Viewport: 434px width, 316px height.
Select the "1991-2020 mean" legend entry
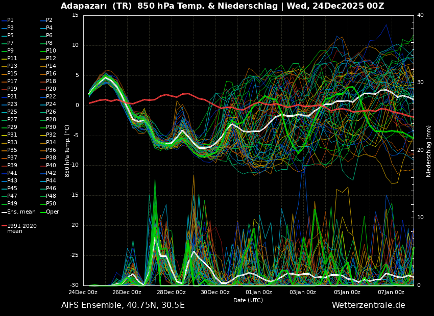(19, 228)
